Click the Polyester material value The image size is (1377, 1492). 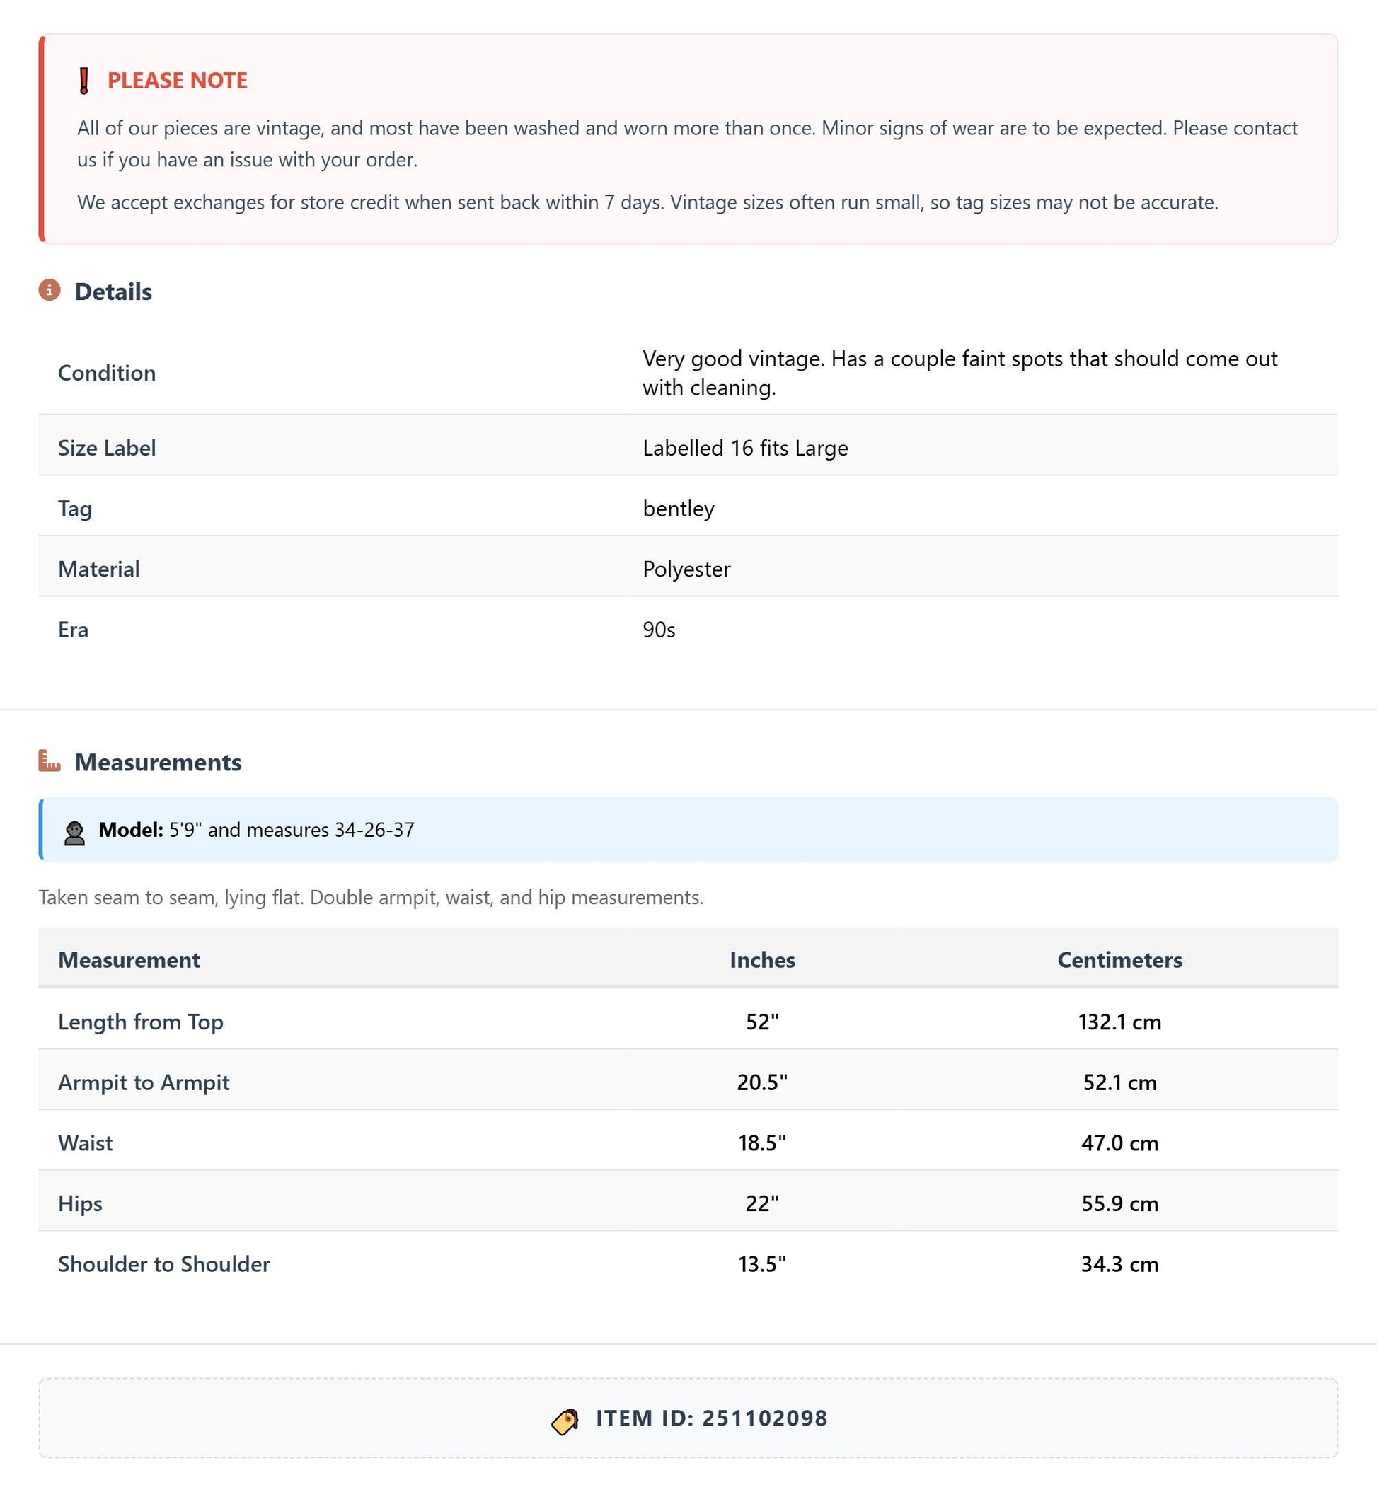pyautogui.click(x=686, y=568)
